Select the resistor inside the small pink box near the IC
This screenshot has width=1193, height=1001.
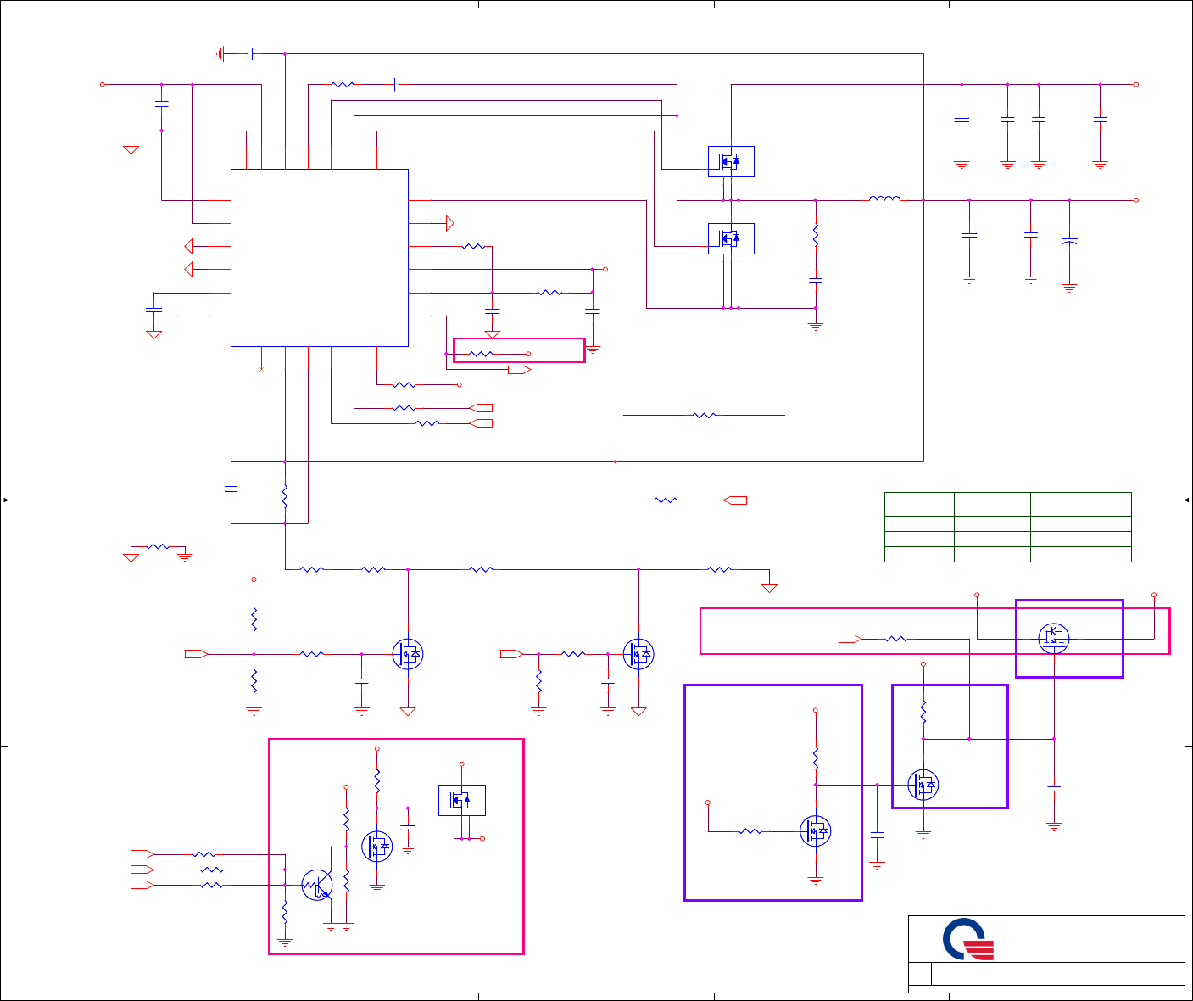(481, 354)
